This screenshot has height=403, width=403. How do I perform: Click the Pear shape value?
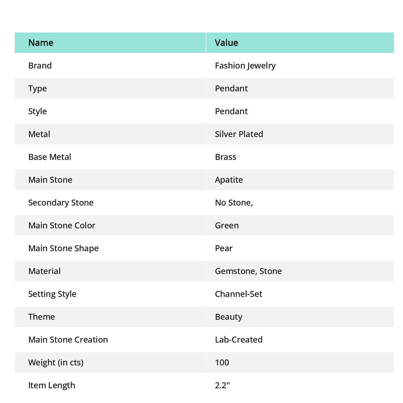224,248
